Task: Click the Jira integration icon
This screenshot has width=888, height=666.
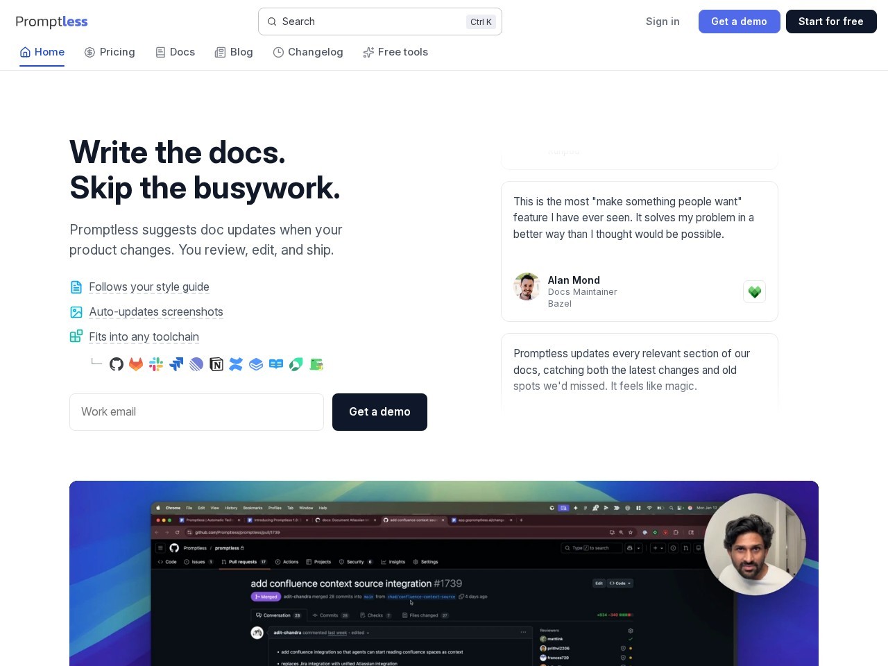Action: click(x=176, y=364)
